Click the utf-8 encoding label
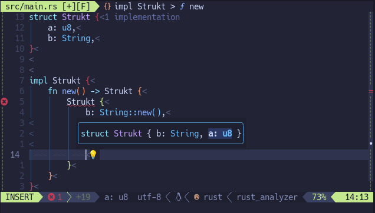Image resolution: width=375 pixels, height=213 pixels. (149, 197)
